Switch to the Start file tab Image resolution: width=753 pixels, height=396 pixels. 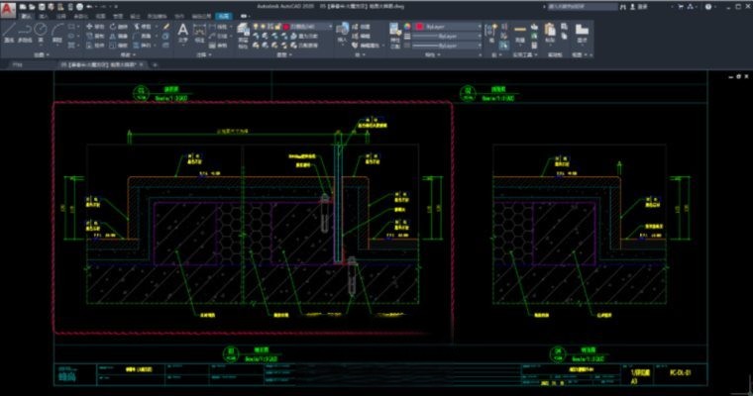(x=16, y=64)
